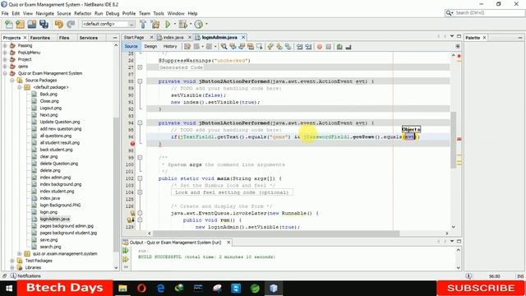Click the Clean and Build icon
This screenshot has height=296, width=526.
155,24
